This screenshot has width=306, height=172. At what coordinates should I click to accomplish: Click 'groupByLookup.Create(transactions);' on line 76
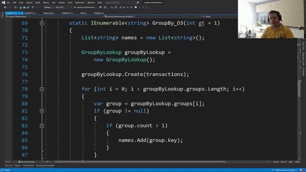pos(135,75)
